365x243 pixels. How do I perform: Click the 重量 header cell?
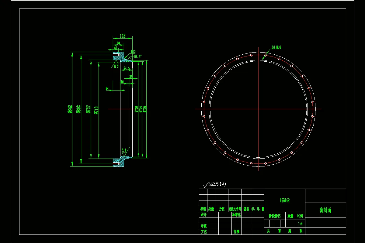pyautogui.click(x=290, y=216)
